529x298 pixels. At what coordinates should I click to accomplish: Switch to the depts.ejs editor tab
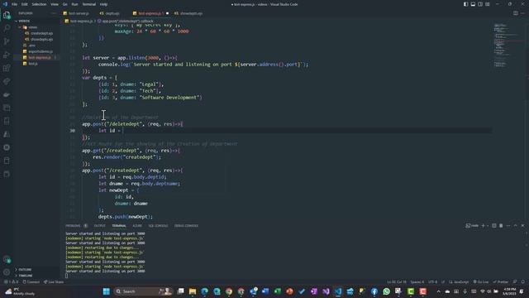112,13
